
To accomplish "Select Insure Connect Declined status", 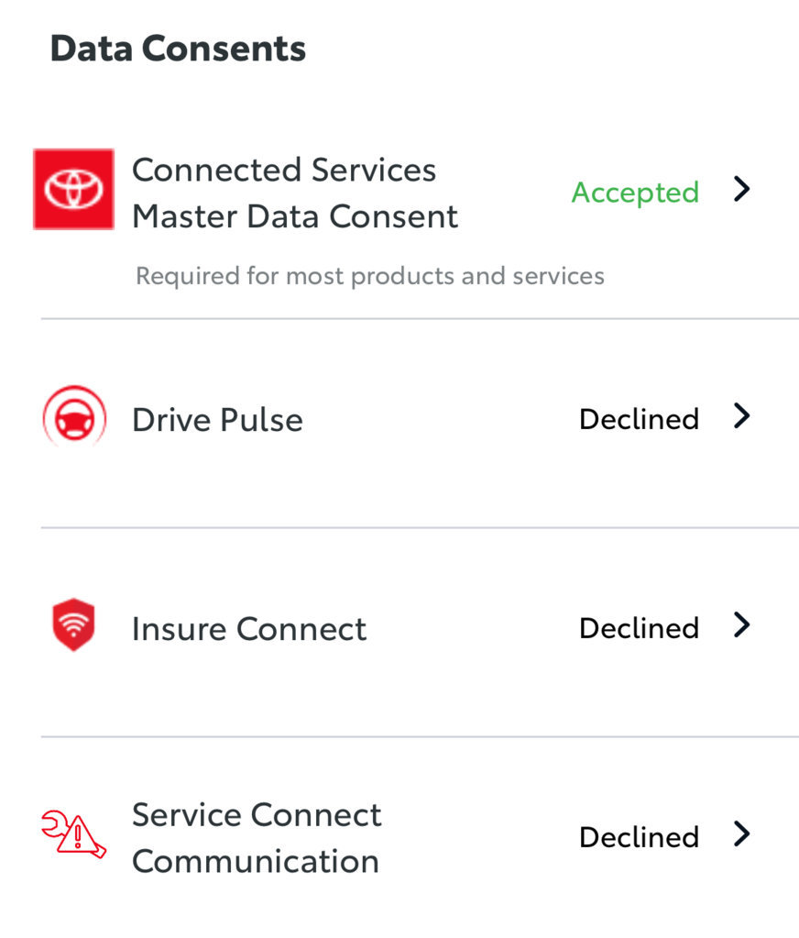I will [640, 628].
